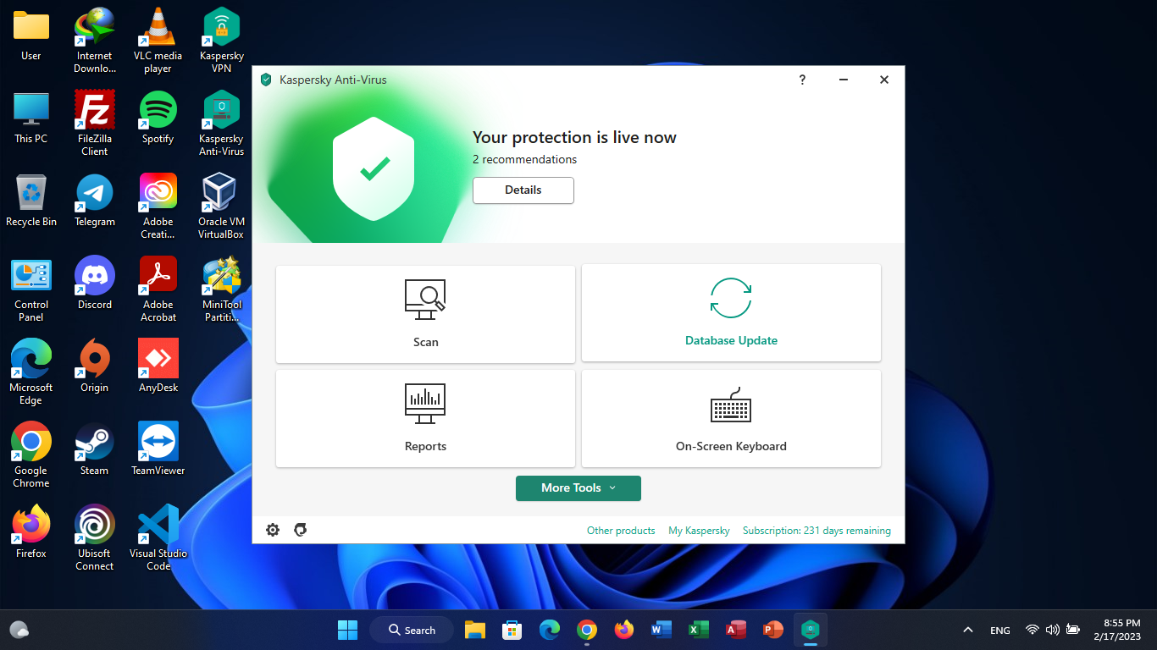Click the taskbar Search box

point(412,630)
